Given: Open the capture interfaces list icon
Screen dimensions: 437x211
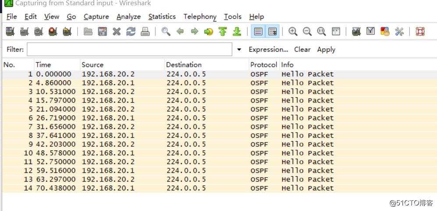Looking at the screenshot, I should point(11,32).
